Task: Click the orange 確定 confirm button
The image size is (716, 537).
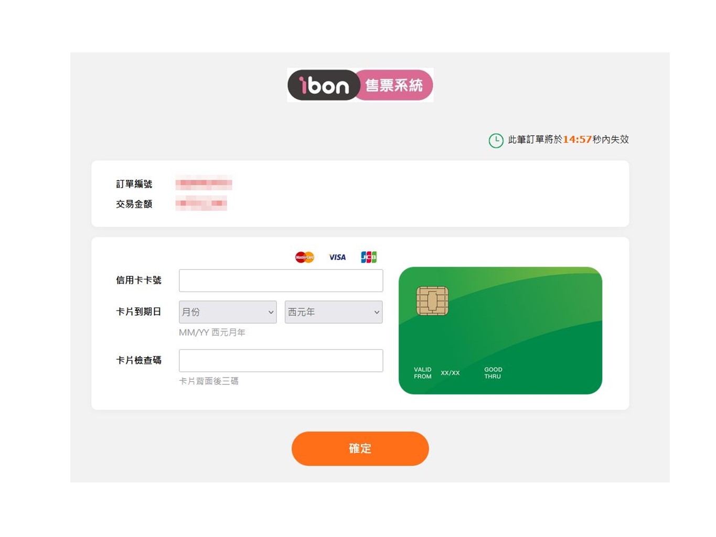Action: click(x=360, y=448)
